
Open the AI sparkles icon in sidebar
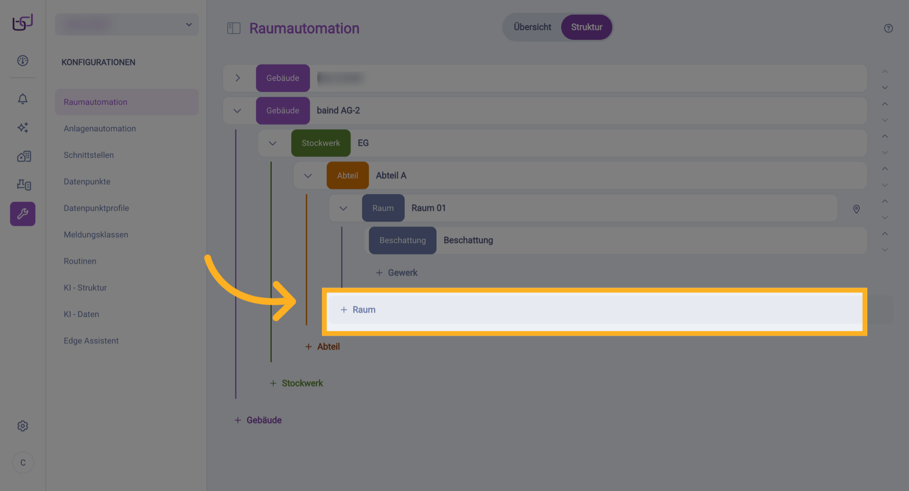(23, 127)
